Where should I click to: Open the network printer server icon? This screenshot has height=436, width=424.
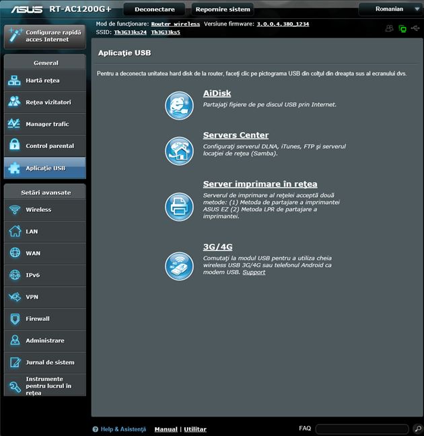tap(179, 205)
